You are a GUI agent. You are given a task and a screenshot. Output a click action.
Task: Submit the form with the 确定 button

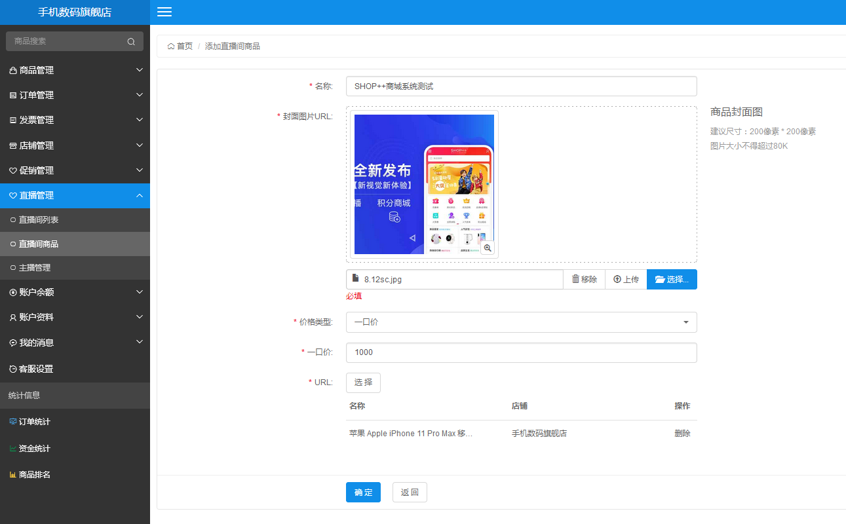(363, 492)
